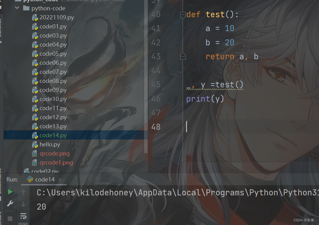Click the folder icon of python-code
This screenshot has width=319, height=225.
[x=26, y=8]
